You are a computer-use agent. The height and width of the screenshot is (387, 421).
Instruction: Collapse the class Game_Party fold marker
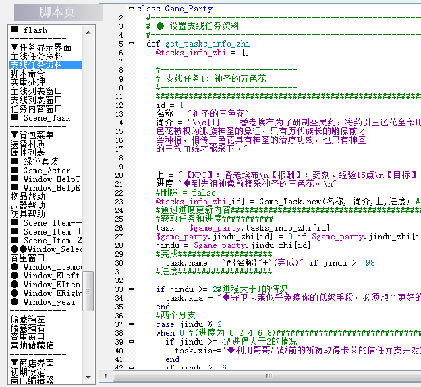131,9
